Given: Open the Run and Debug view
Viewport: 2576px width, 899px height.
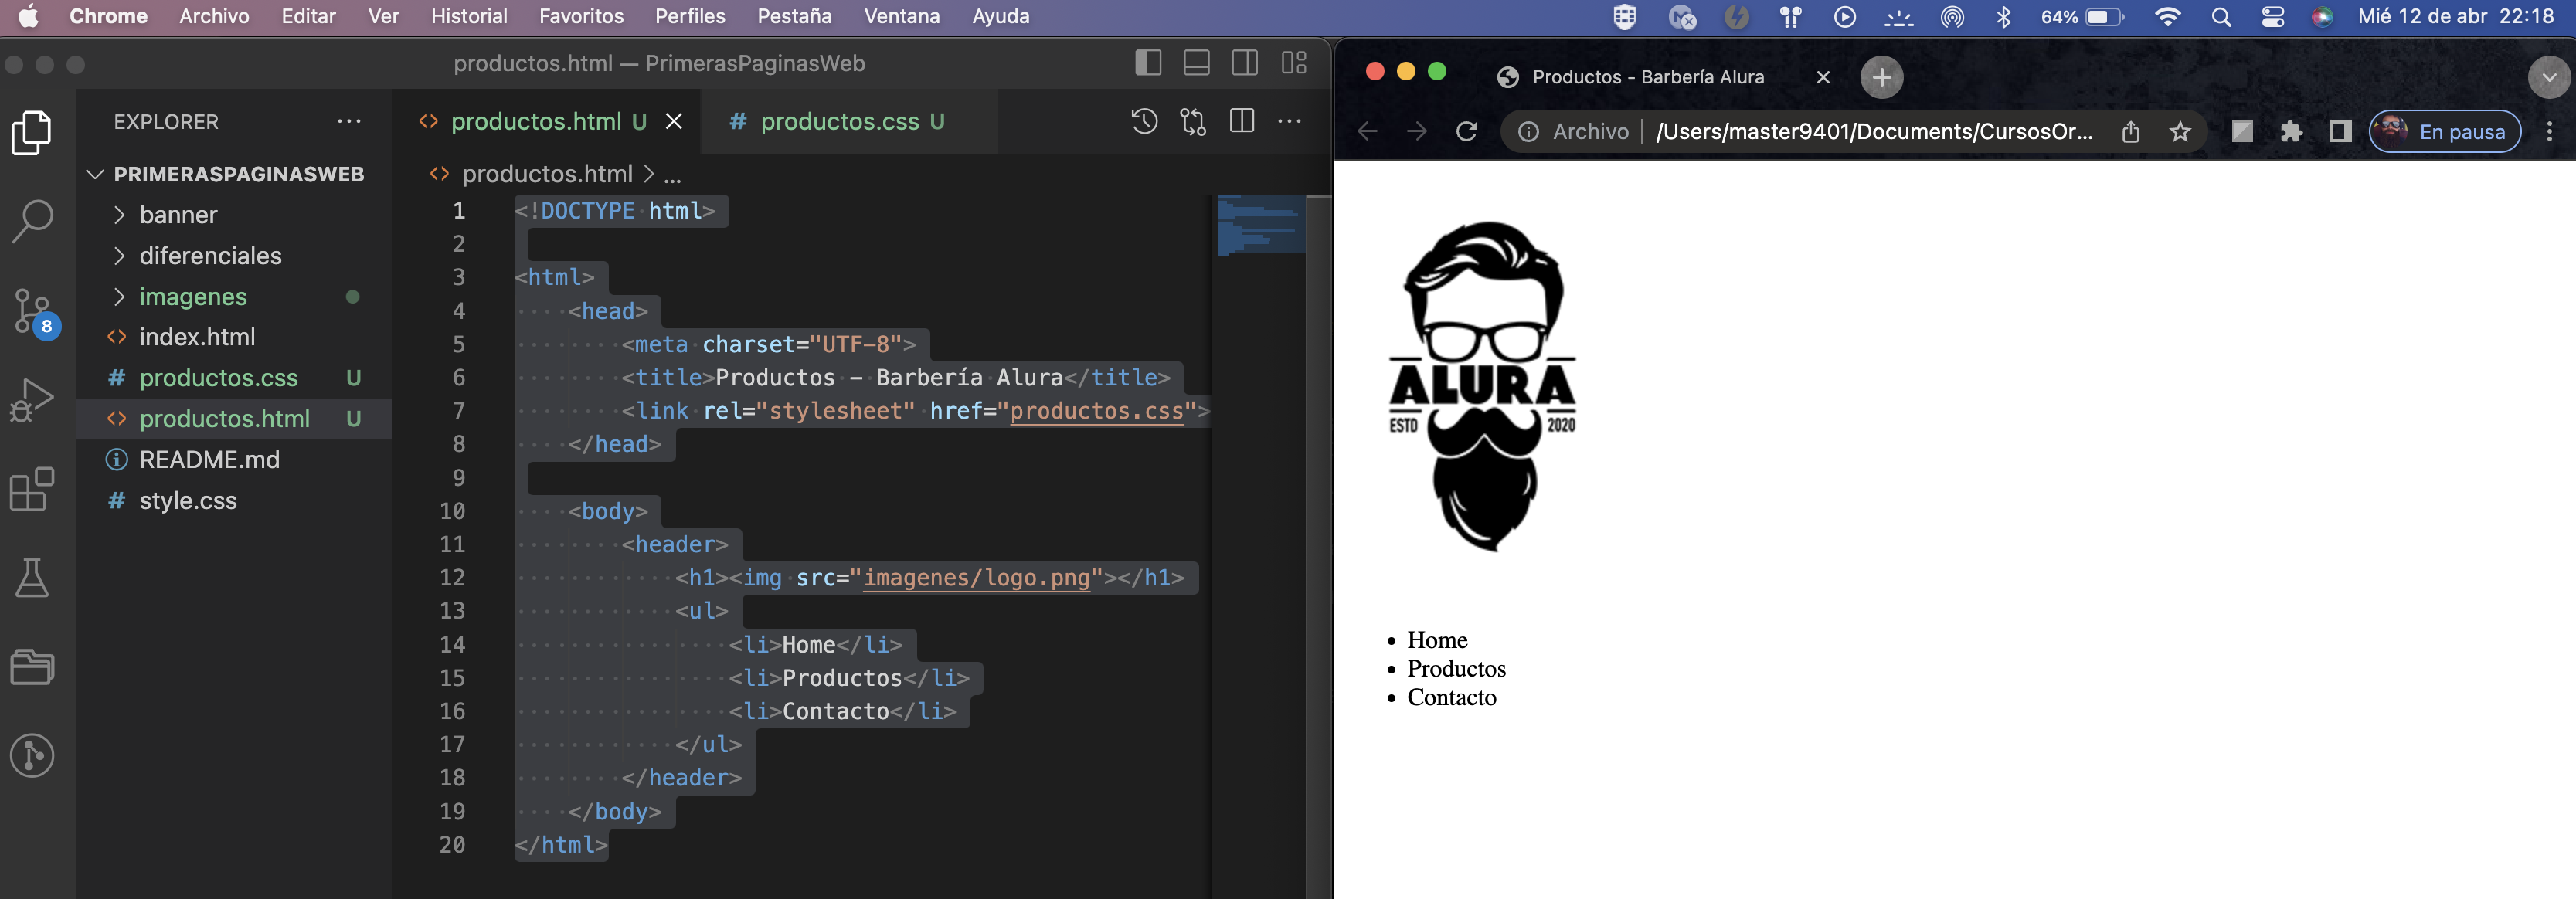Looking at the screenshot, I should click(32, 400).
